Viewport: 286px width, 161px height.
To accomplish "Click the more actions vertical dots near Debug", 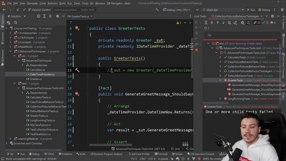I will 274,10.
